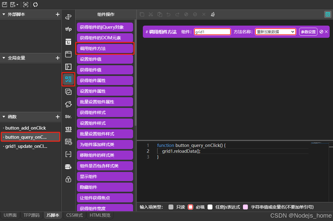Click the disable (circle-slash) toolbar icon
Image resolution: width=333 pixels, height=221 pixels.
pyautogui.click(x=186, y=14)
